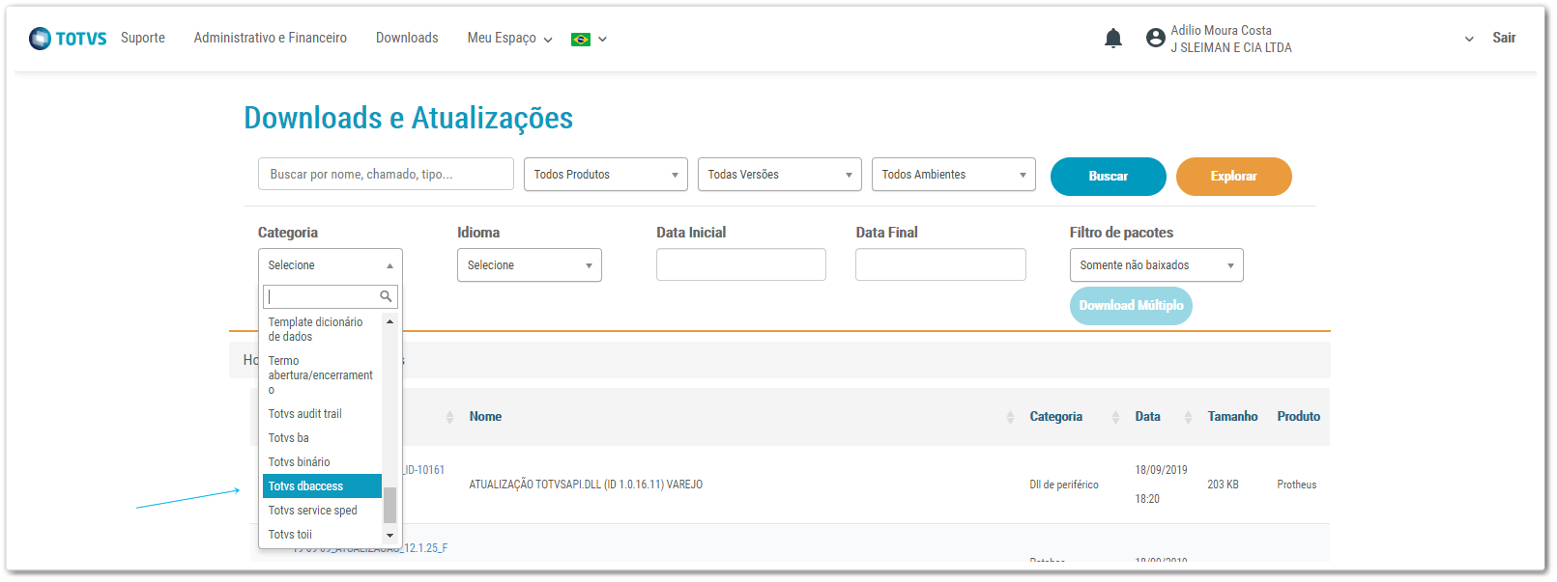Click the Brazil flag language icon

(581, 40)
